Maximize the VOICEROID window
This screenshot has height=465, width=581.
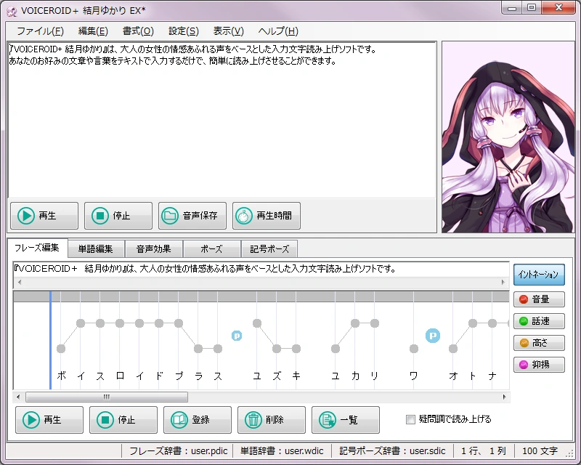click(x=532, y=7)
